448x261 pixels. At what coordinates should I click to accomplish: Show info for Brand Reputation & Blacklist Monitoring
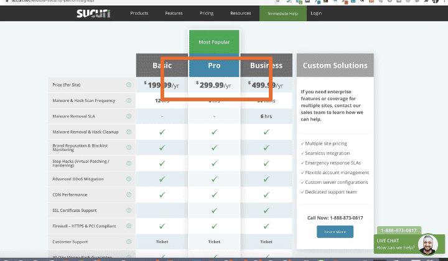point(129,147)
